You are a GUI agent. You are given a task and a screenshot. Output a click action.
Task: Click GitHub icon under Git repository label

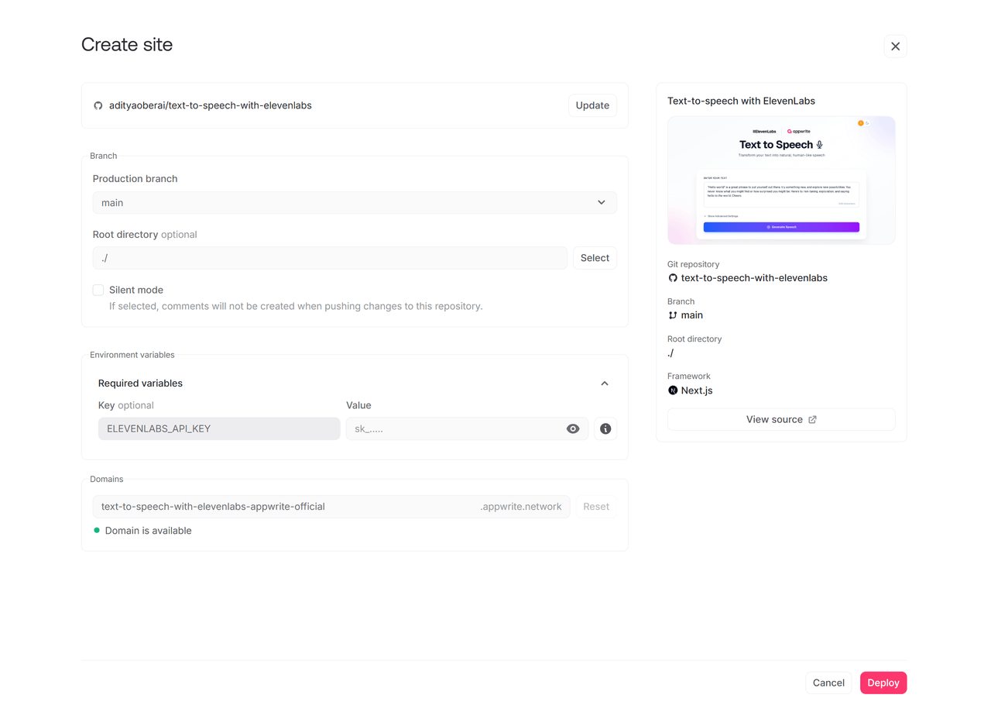pyautogui.click(x=673, y=278)
